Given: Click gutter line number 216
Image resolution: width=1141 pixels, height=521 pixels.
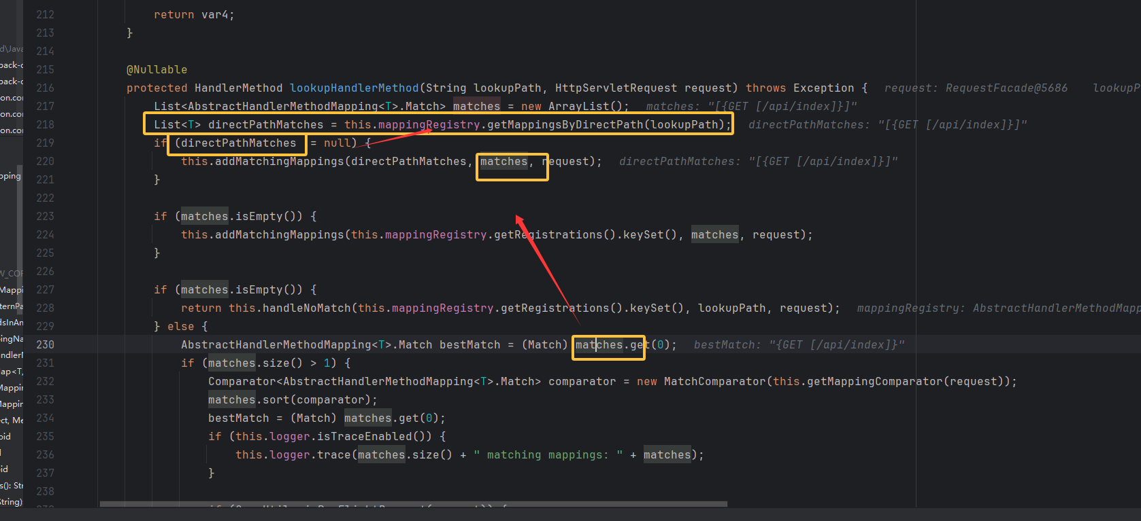Looking at the screenshot, I should [x=45, y=88].
